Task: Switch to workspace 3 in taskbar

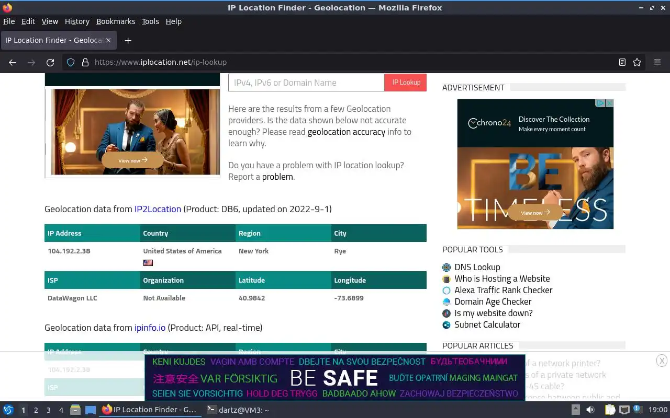Action: coord(48,410)
